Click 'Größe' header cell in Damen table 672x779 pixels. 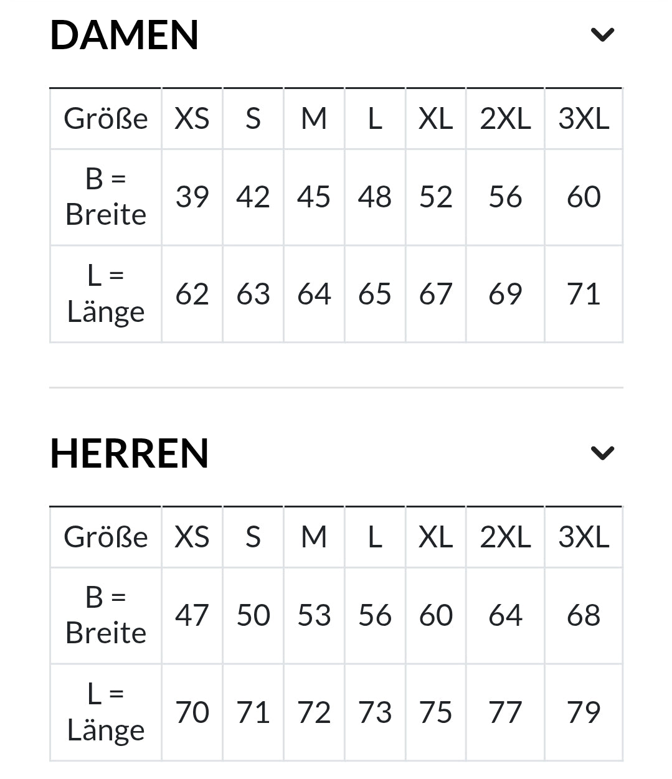click(106, 118)
